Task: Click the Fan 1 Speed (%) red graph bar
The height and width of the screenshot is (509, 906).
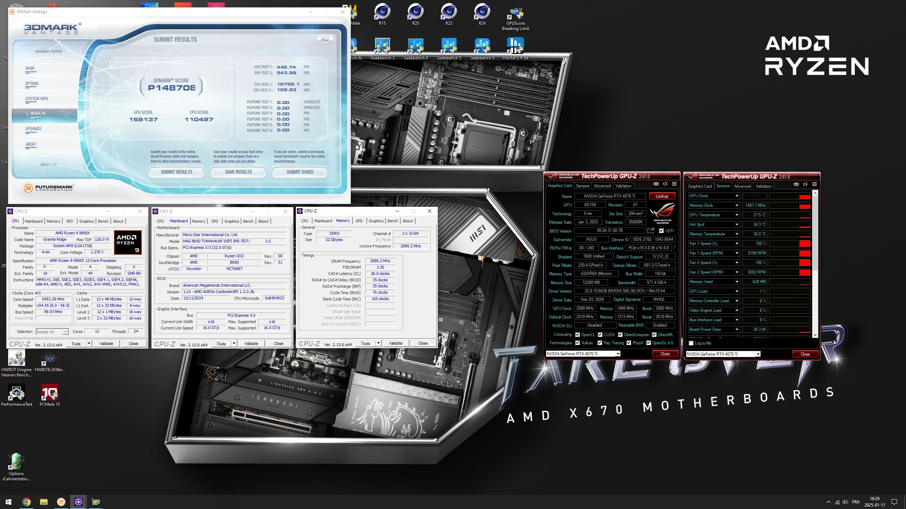Action: (804, 244)
